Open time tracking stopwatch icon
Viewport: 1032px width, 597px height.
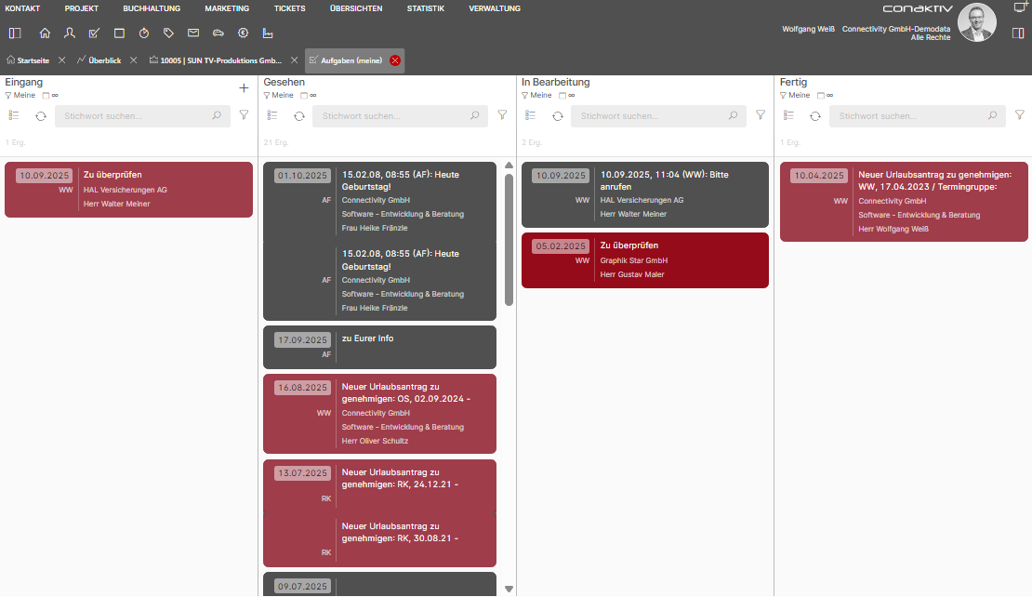144,33
